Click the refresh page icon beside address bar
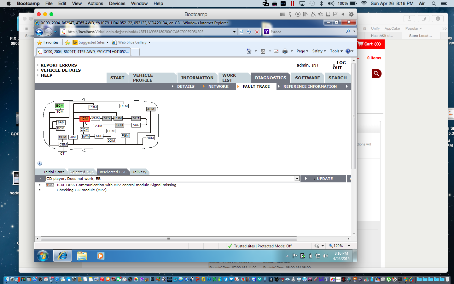Viewport: 454px width, 284px height. [x=249, y=32]
